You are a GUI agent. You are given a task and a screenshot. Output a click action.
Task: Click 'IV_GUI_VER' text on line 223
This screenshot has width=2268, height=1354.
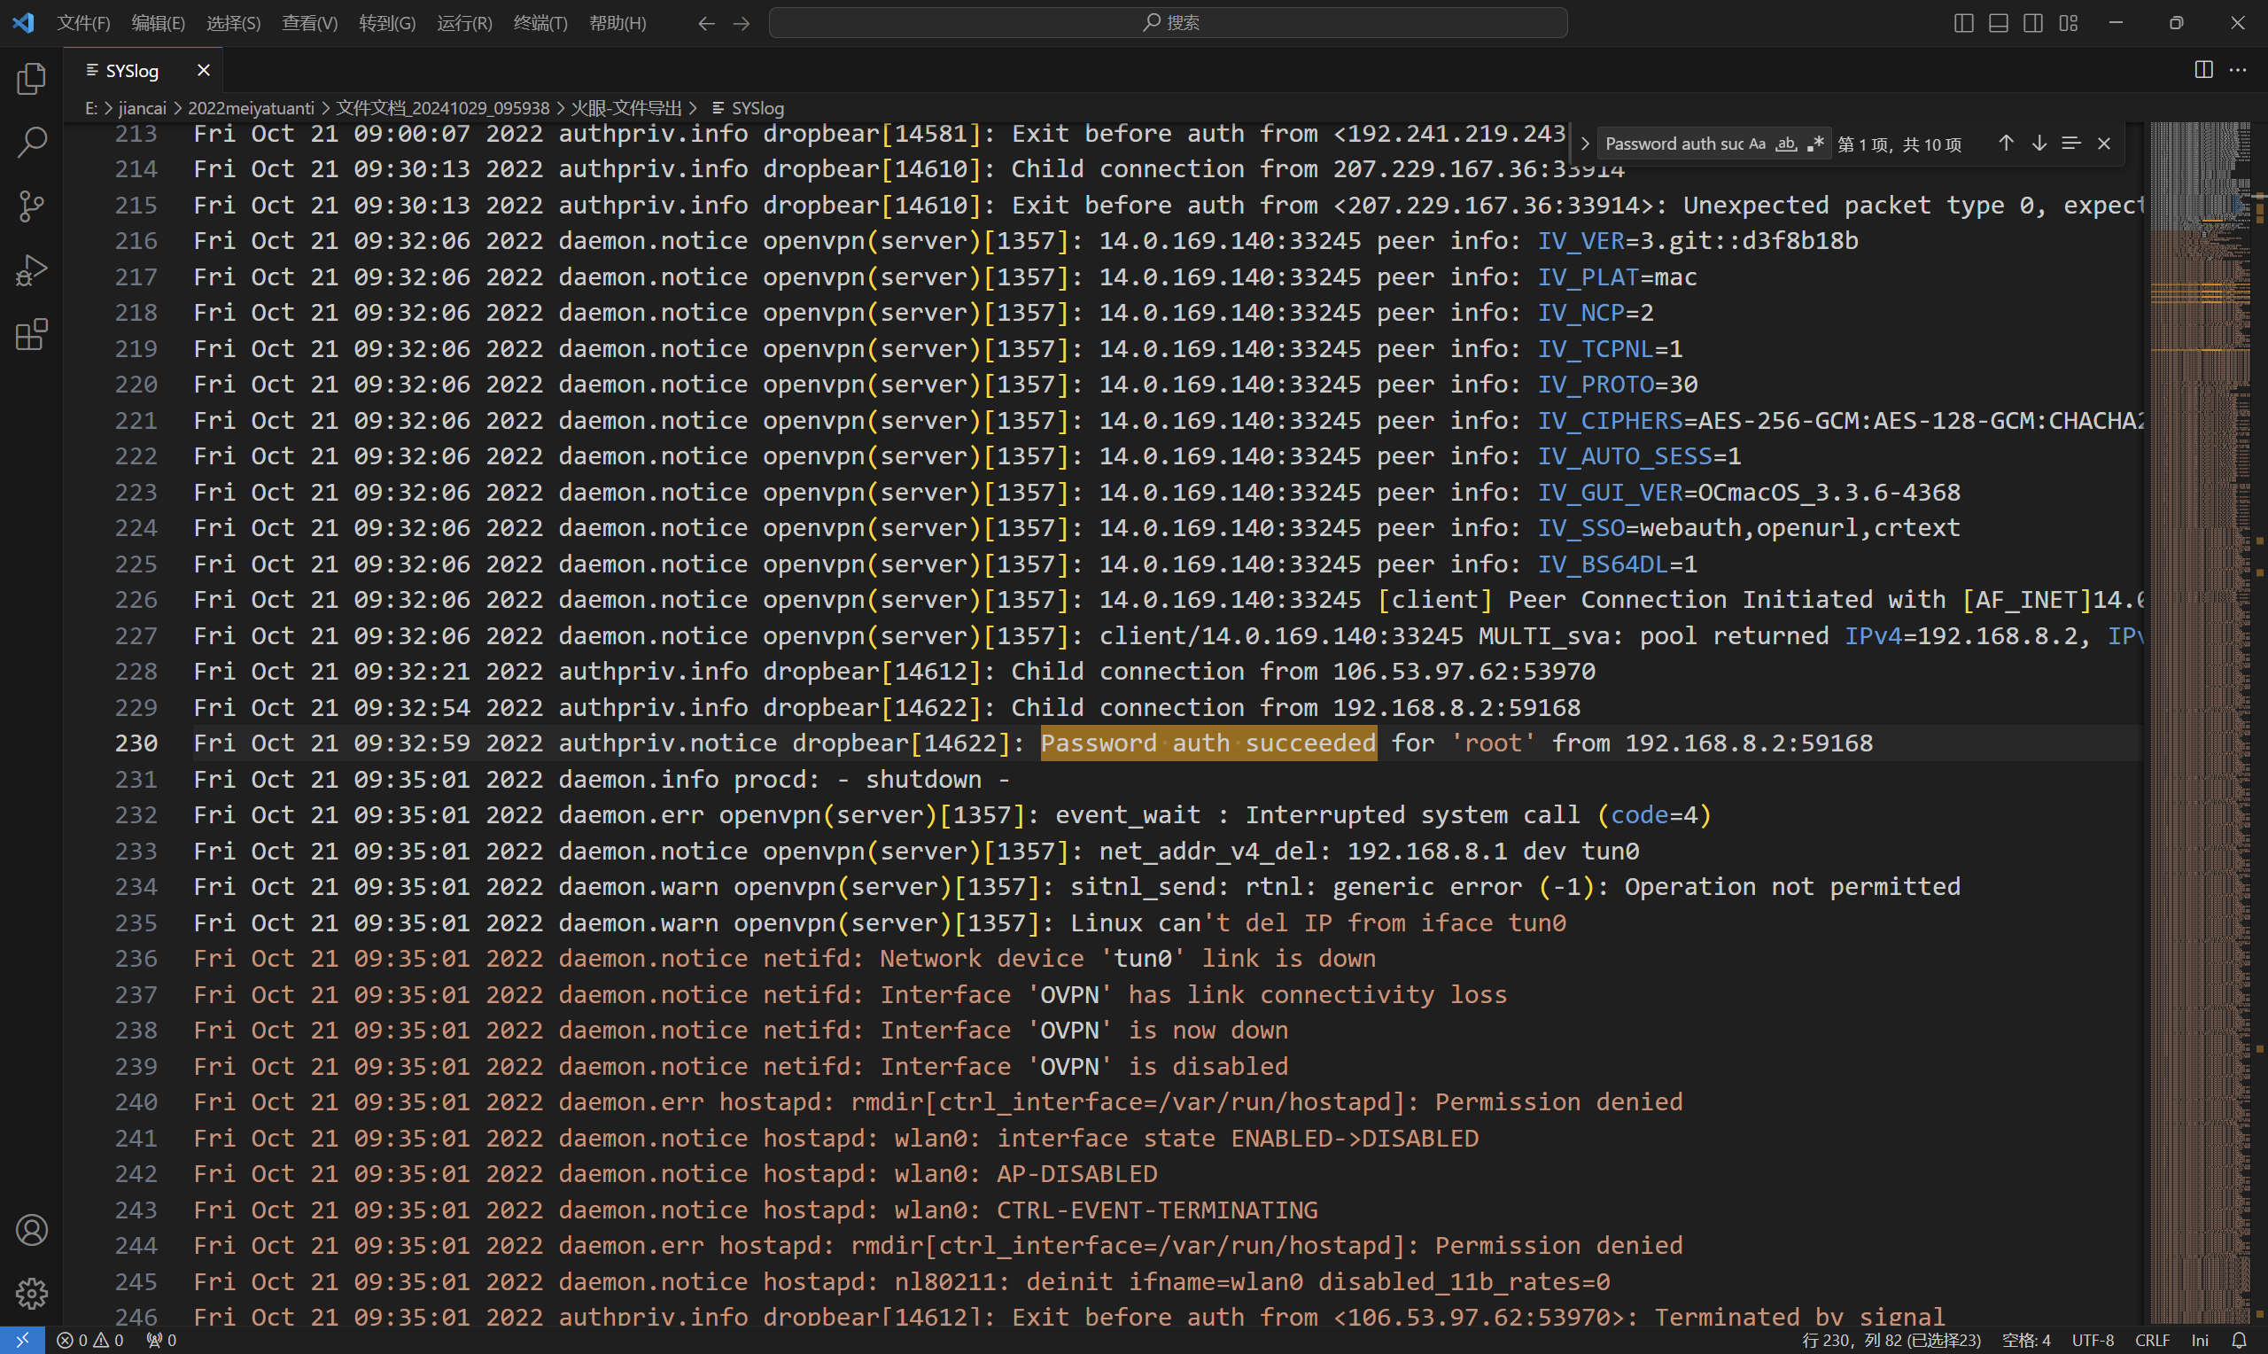pos(1611,493)
